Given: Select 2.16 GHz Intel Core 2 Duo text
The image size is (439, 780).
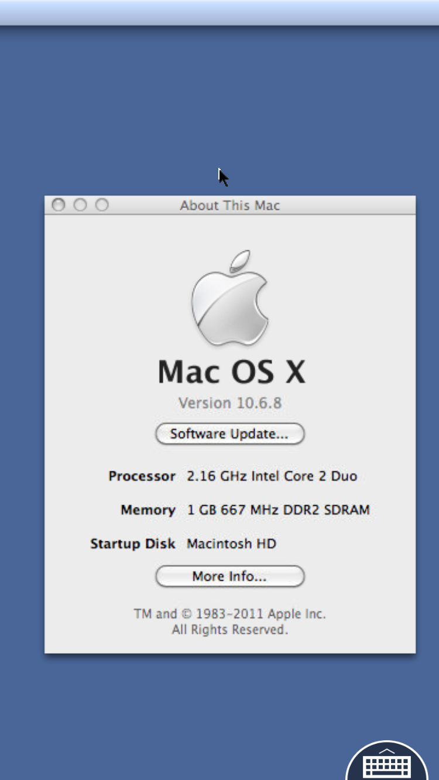Looking at the screenshot, I should 272,476.
